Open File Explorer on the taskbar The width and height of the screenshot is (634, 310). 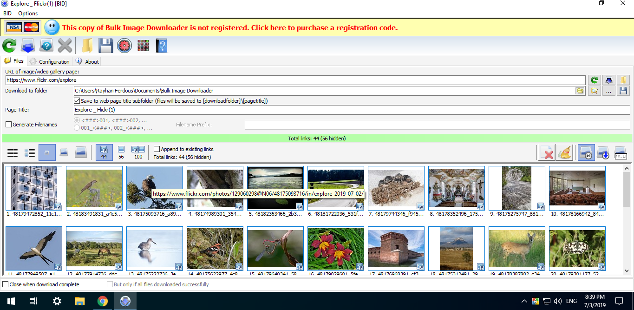click(80, 301)
